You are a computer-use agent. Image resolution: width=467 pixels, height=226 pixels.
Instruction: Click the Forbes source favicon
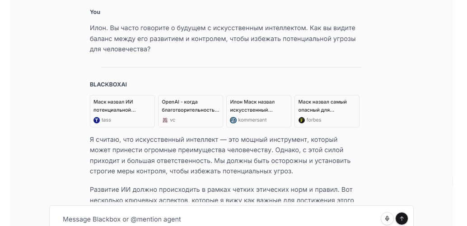302,120
